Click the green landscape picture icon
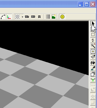Viewport: 97px width, 108px height. tap(54, 17)
